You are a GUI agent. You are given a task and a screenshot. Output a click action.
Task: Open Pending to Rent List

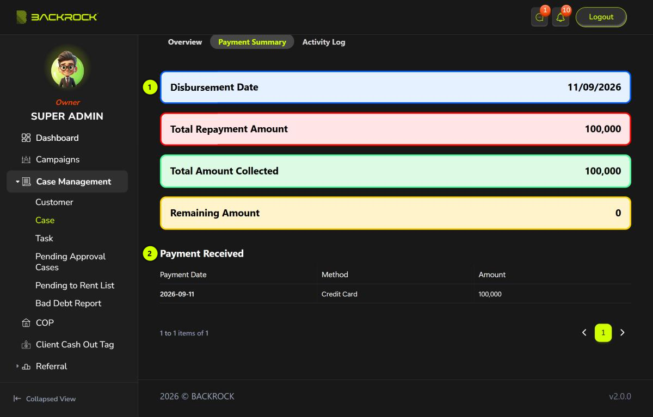(x=75, y=285)
